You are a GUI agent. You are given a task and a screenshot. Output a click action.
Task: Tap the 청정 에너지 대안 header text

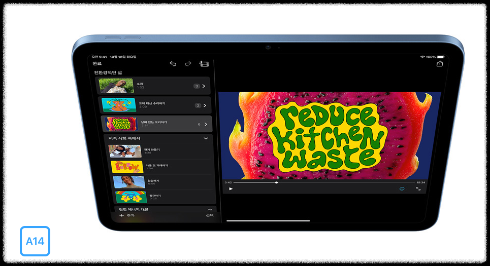134,210
